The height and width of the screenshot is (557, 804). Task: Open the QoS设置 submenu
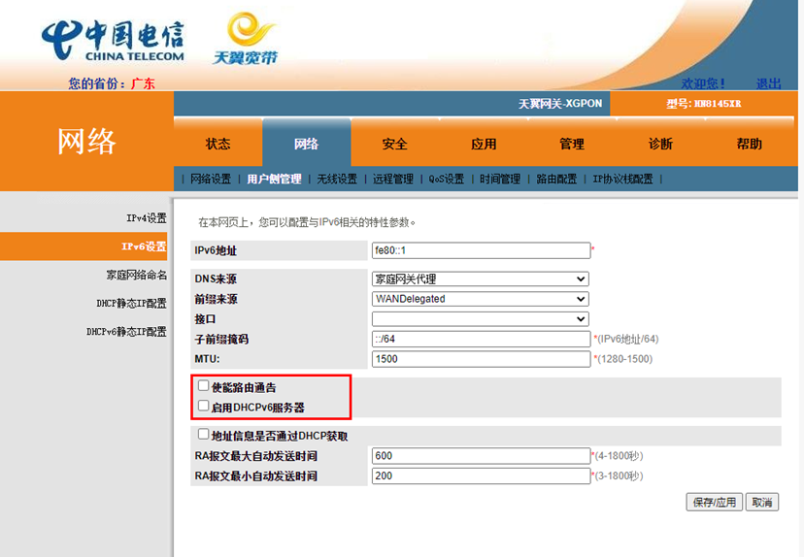tap(447, 179)
